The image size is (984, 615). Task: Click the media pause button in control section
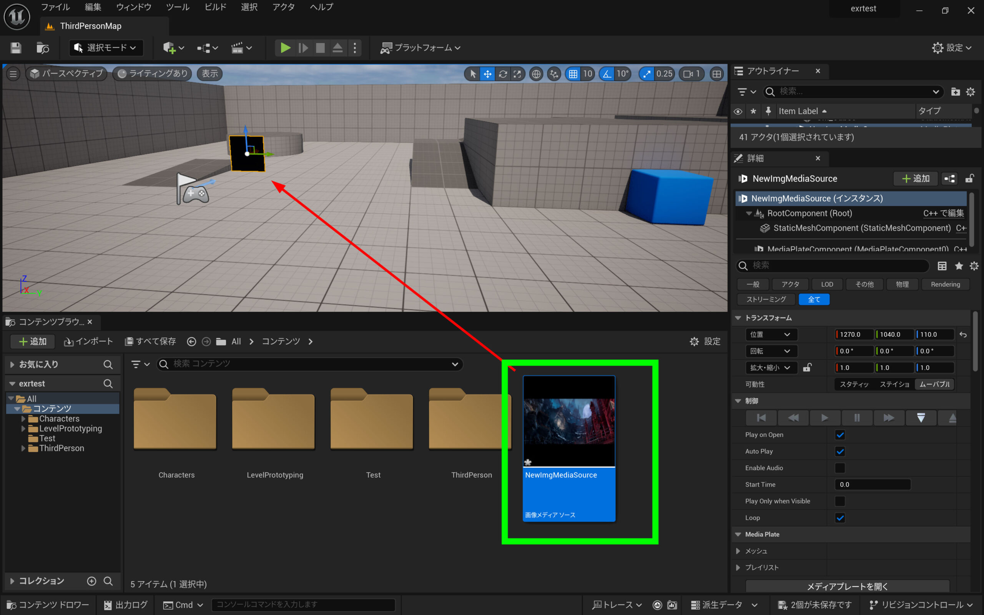point(857,418)
